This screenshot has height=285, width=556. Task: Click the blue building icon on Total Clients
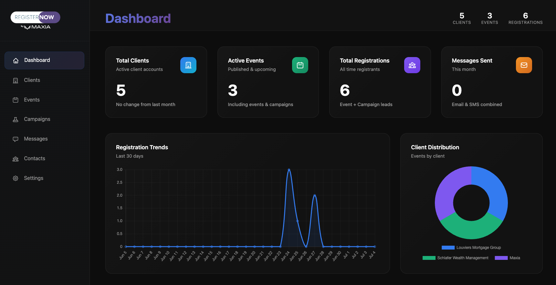tap(188, 65)
